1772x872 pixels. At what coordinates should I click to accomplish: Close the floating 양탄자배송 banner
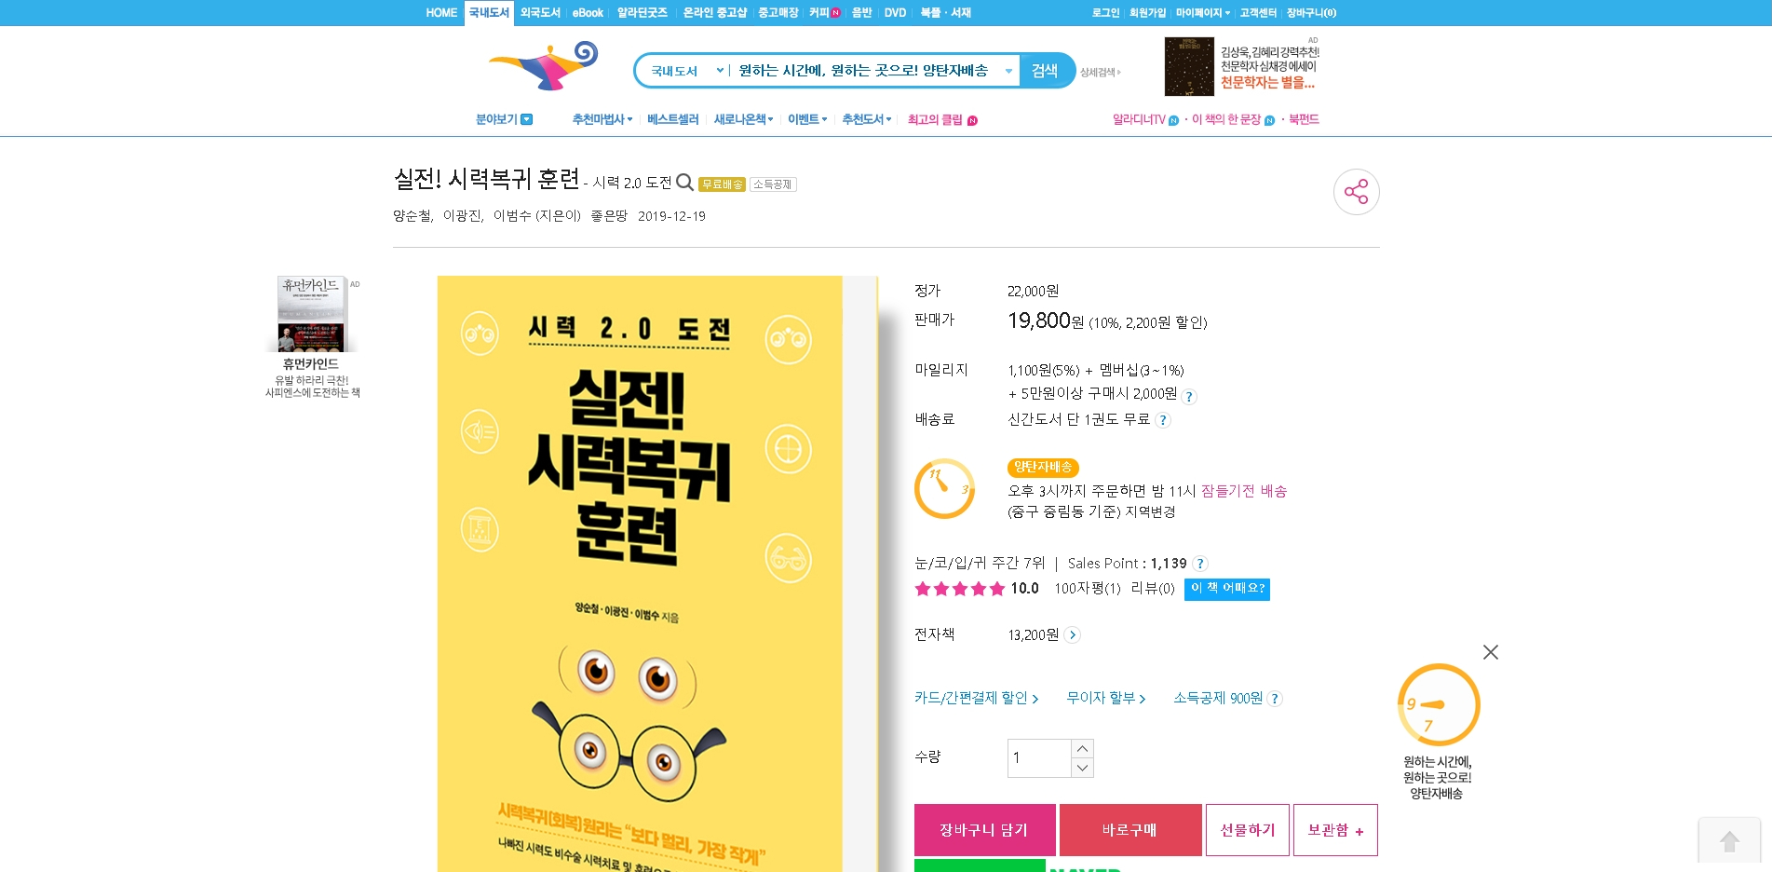tap(1490, 652)
